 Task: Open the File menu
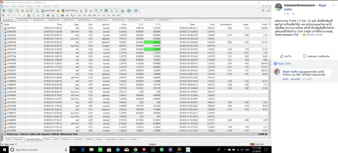(7, 6)
